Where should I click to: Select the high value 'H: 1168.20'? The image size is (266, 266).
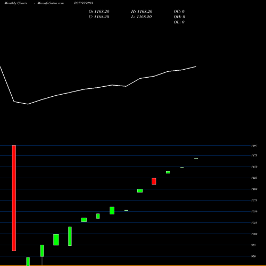tap(142, 12)
